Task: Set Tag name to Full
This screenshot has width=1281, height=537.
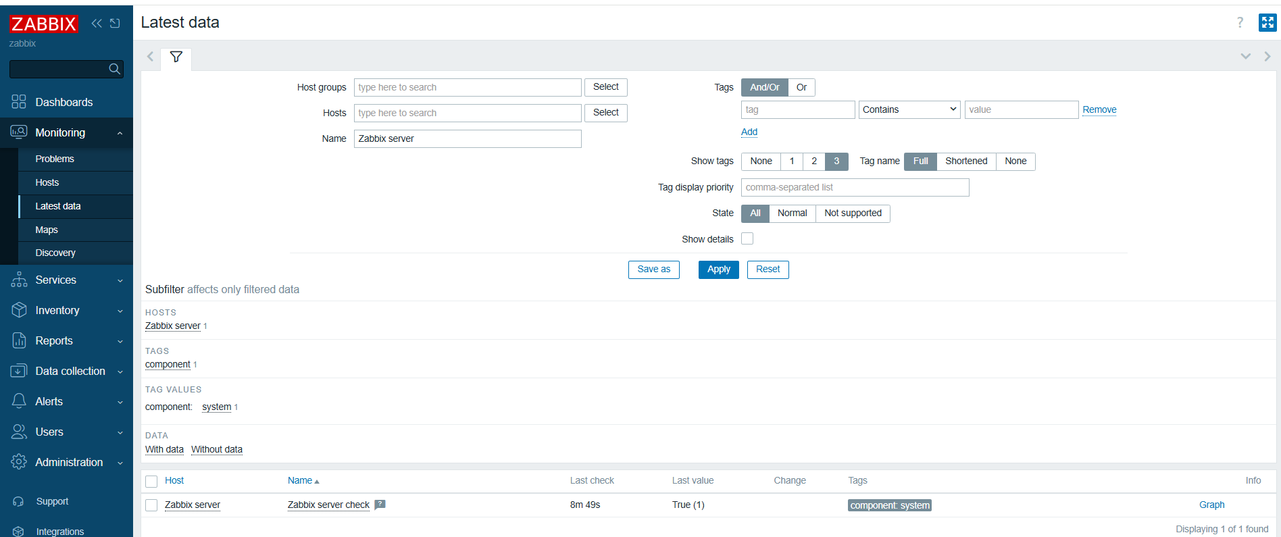Action: tap(920, 161)
